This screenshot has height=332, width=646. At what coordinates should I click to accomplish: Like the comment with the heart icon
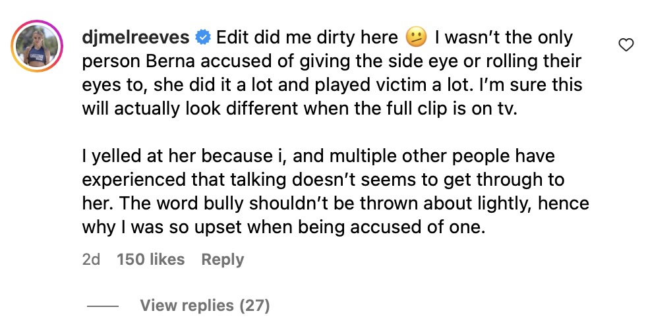pos(626,45)
